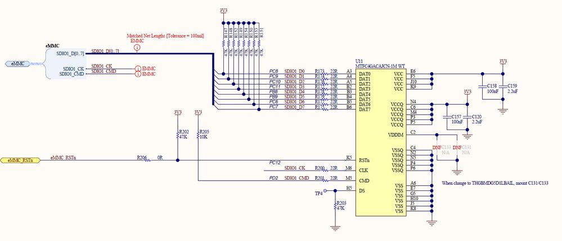The image size is (562, 241).
Task: Select the yellow eMMC_RSTn port symbol
Action: pos(20,160)
